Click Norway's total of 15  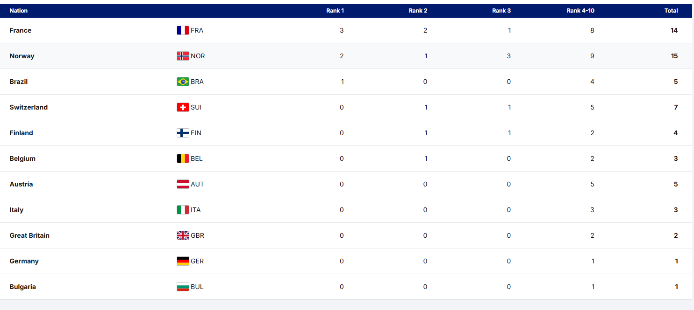pos(674,56)
